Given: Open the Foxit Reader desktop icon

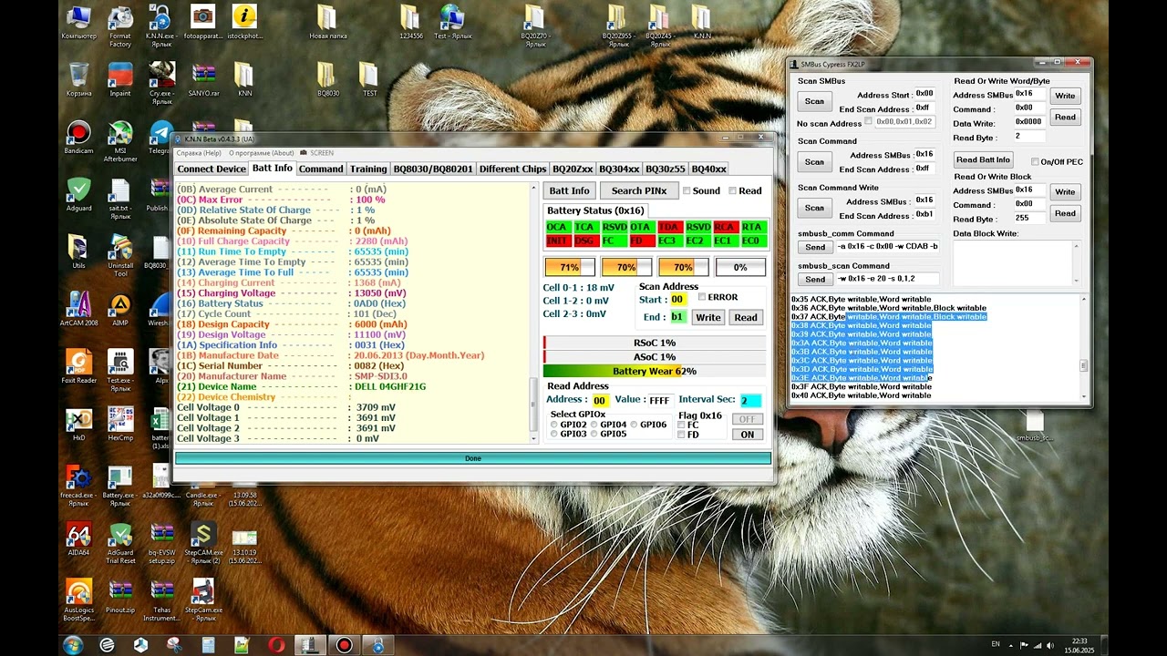Looking at the screenshot, I should point(79,367).
